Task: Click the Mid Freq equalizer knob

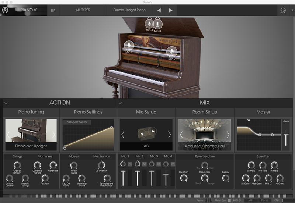Action: click(263, 165)
